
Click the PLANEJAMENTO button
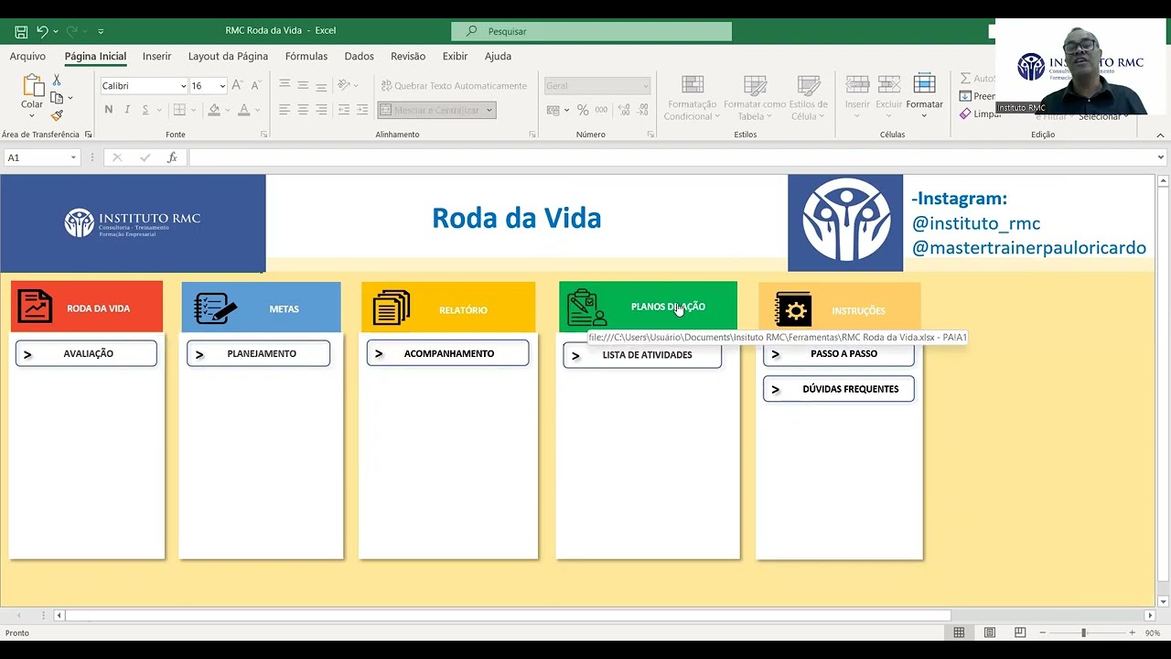(x=258, y=353)
